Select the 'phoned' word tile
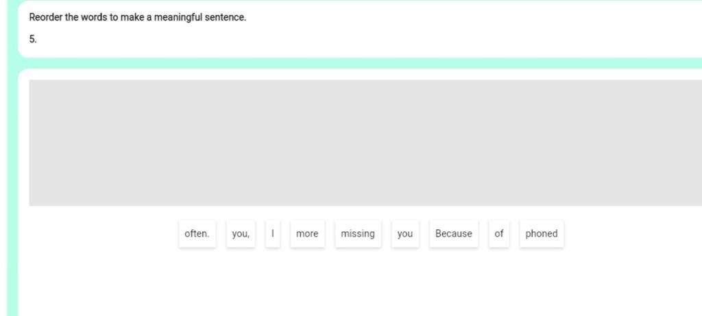The height and width of the screenshot is (316, 702). pos(542,234)
